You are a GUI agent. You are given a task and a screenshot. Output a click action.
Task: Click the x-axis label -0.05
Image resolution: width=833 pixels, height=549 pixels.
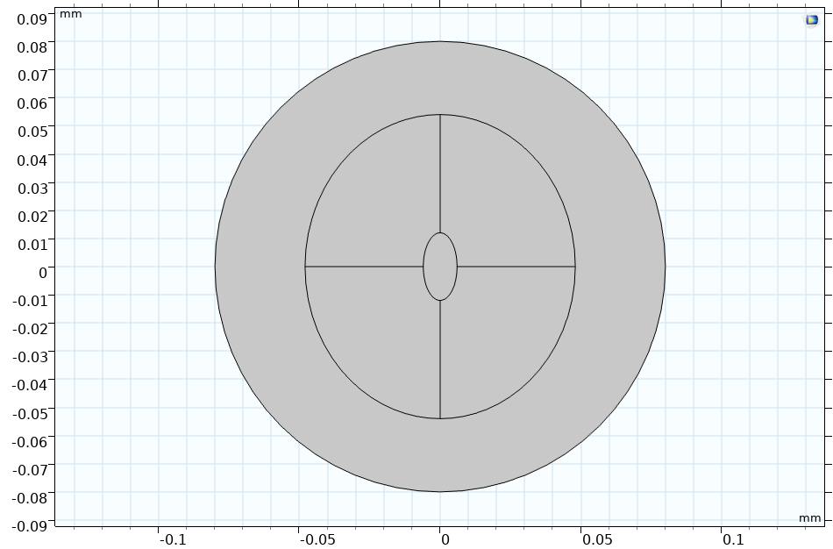[317, 540]
